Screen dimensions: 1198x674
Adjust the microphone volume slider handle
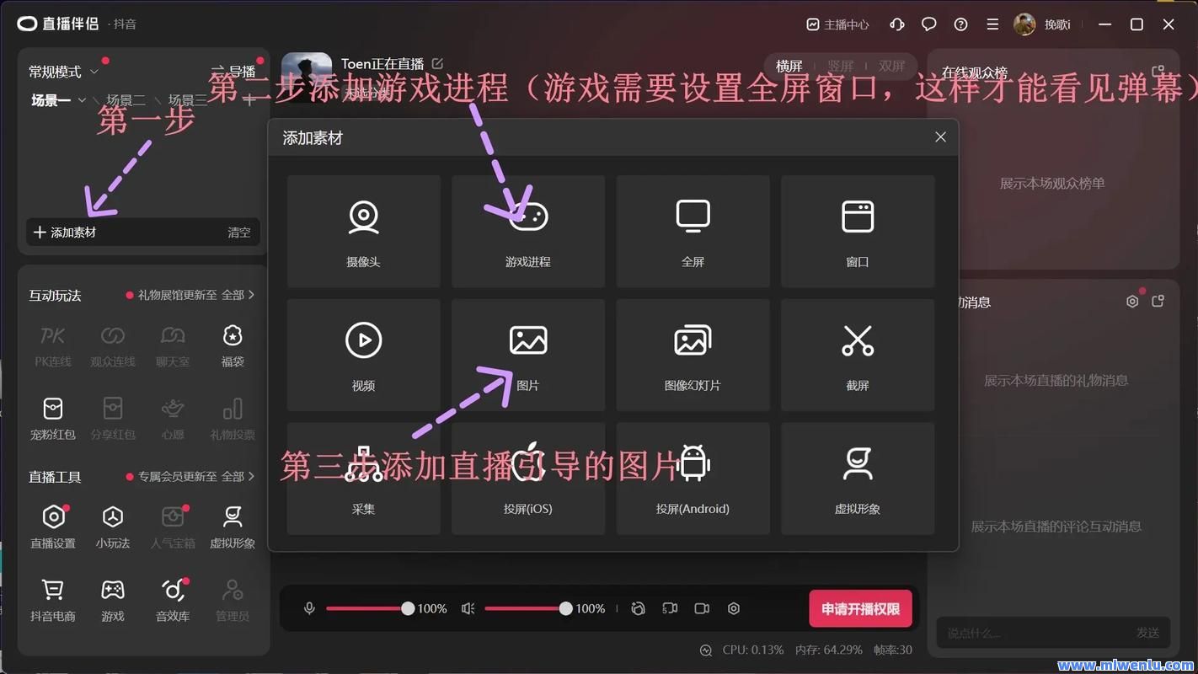tap(408, 608)
